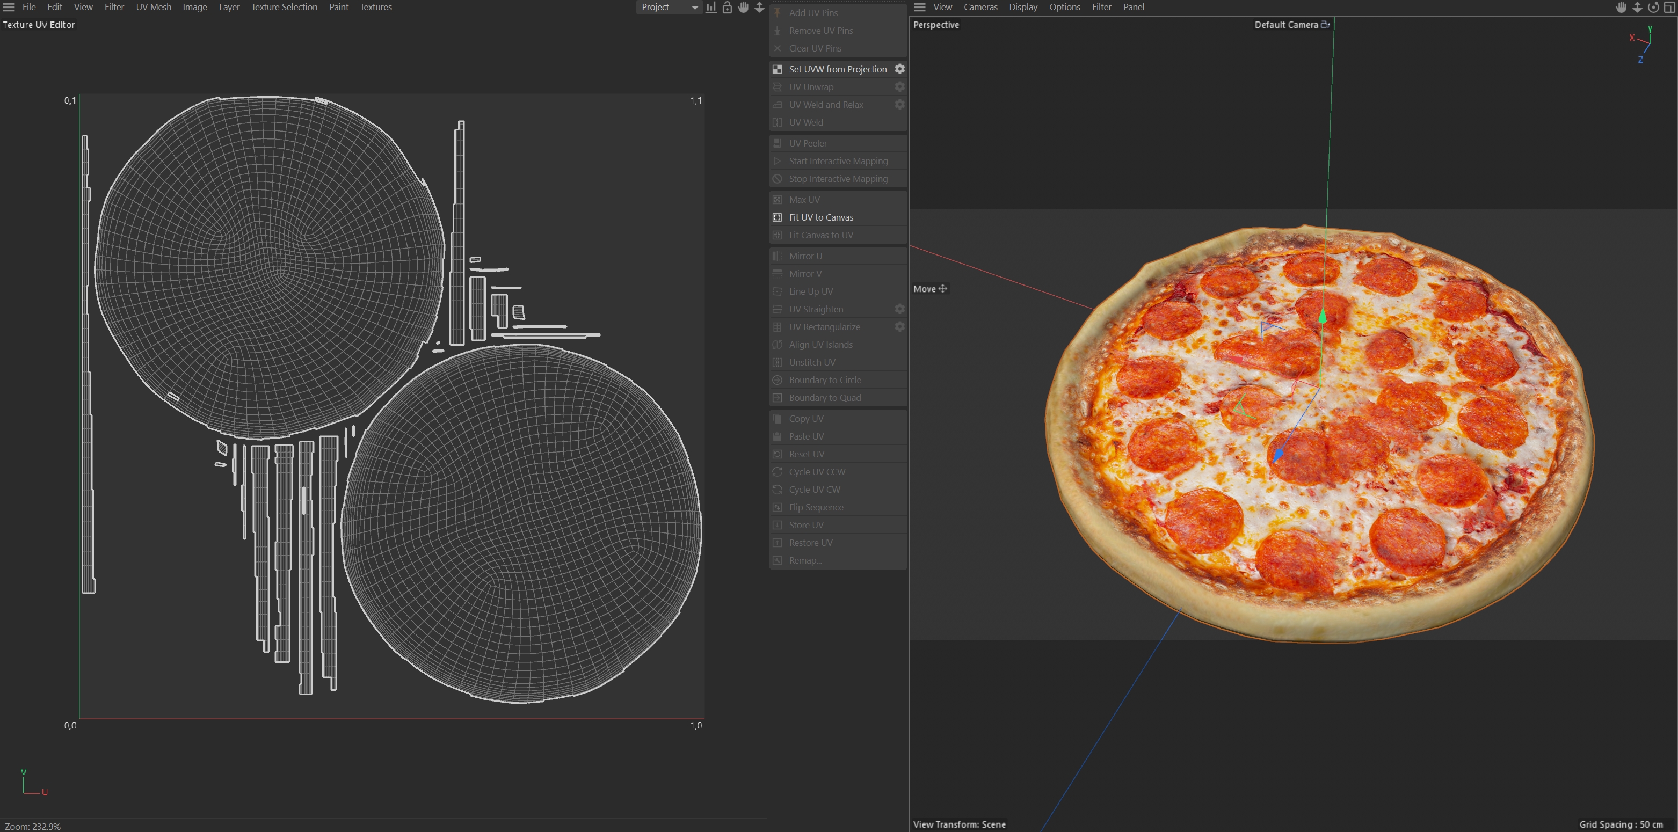The image size is (1678, 832).
Task: Click the zoom arrows icon in UV editor
Action: tap(759, 7)
